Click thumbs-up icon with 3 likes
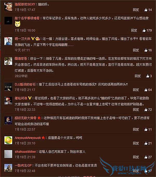Viewport: 156px width, 177px height. (149, 76)
